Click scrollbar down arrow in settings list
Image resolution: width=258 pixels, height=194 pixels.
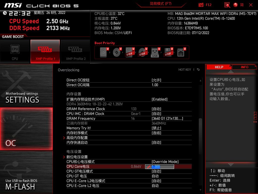tap(200, 190)
